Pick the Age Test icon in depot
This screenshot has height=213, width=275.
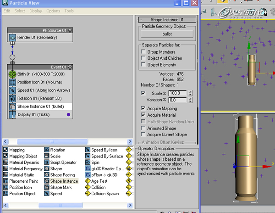point(88,181)
